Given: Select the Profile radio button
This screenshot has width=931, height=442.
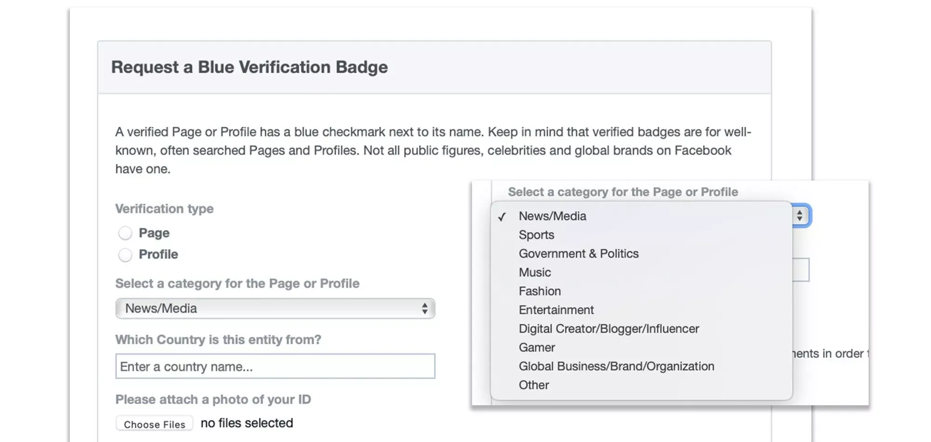Looking at the screenshot, I should (x=125, y=255).
